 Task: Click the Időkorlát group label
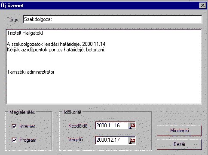click(x=73, y=112)
